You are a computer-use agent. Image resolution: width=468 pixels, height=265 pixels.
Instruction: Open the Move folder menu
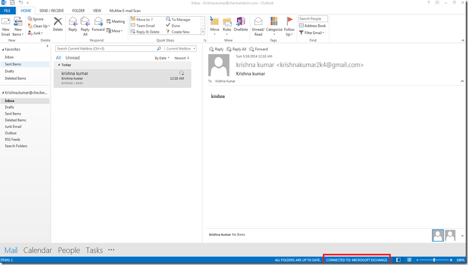214,26
